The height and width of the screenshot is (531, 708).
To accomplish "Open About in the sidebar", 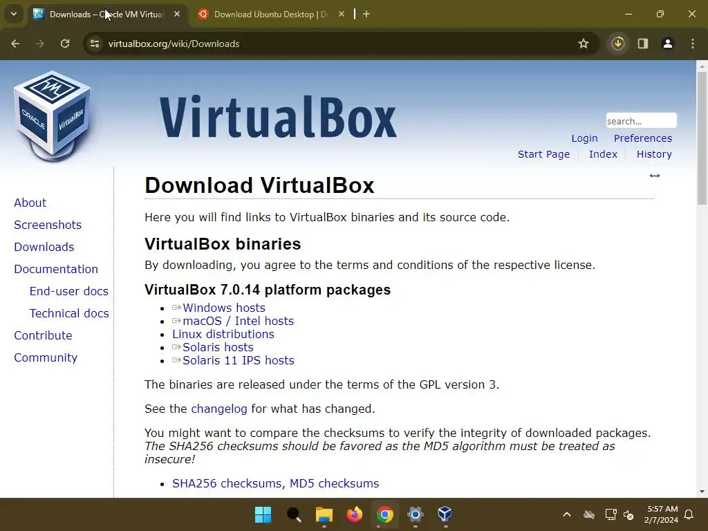I will click(30, 203).
